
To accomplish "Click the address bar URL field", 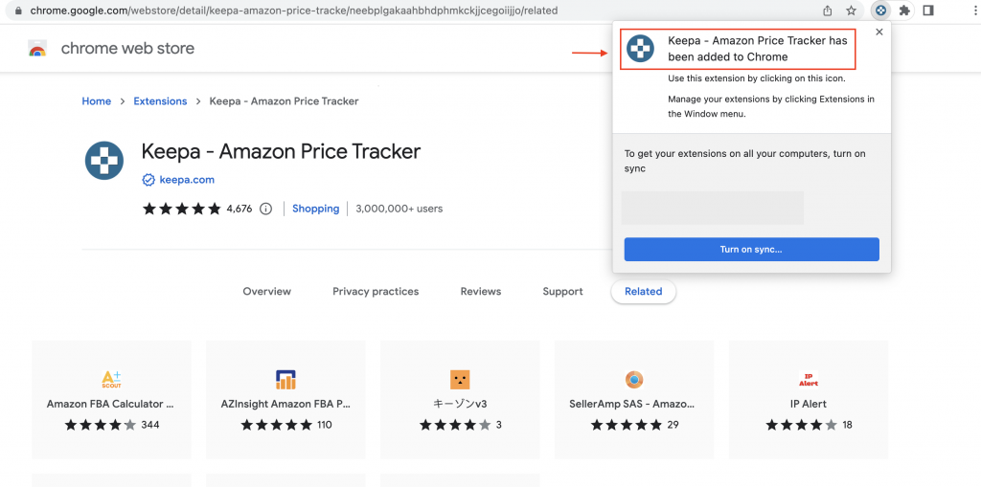I will click(383, 11).
